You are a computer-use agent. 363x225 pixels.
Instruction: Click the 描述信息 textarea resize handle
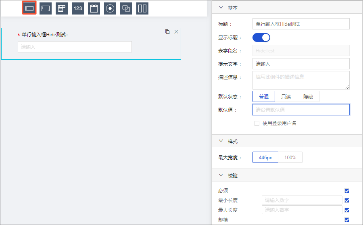[x=347, y=87]
